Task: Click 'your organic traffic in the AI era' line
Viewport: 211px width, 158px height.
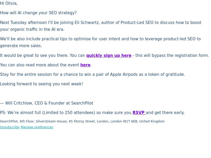Action: 32,29
